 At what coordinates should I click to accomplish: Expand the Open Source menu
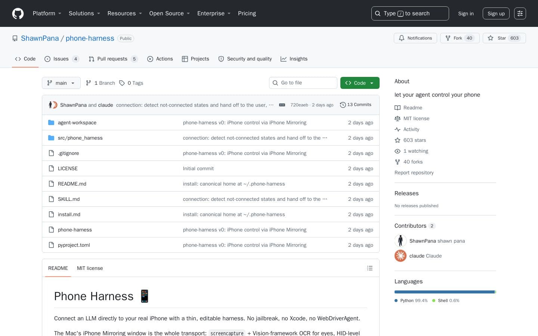pos(170,13)
